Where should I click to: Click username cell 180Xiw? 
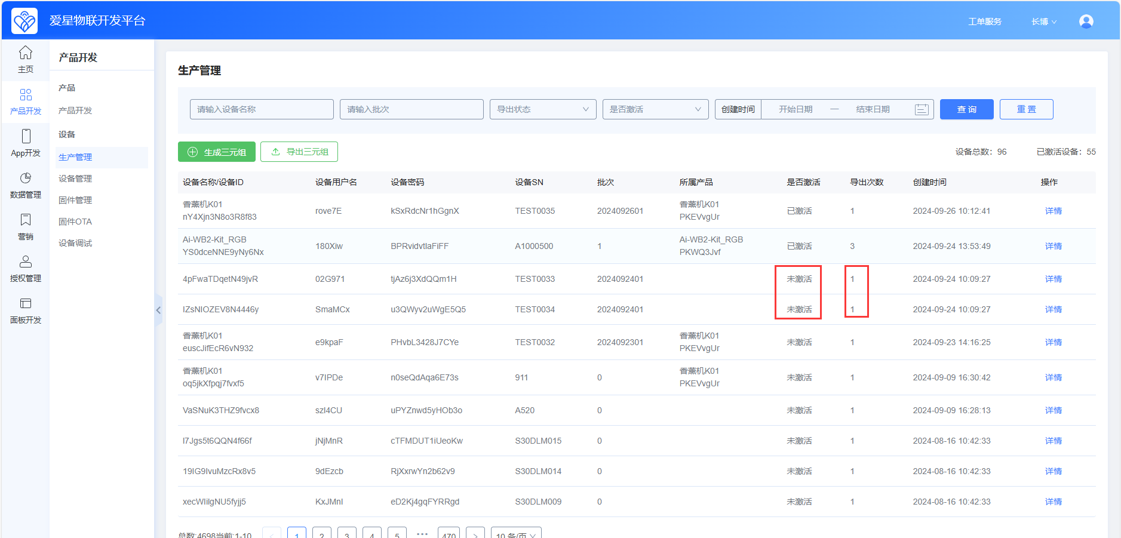329,246
